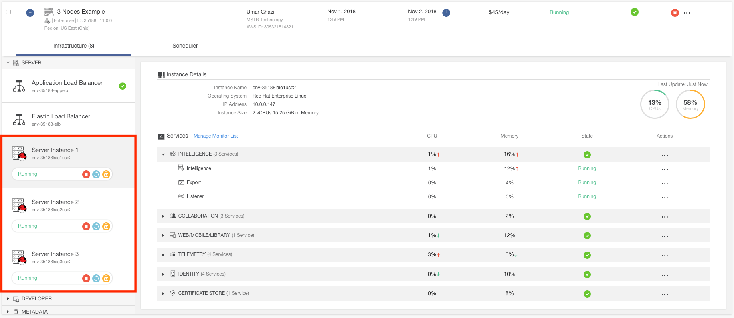Click the 58% Memory usage gauge
The height and width of the screenshot is (318, 734).
point(690,104)
